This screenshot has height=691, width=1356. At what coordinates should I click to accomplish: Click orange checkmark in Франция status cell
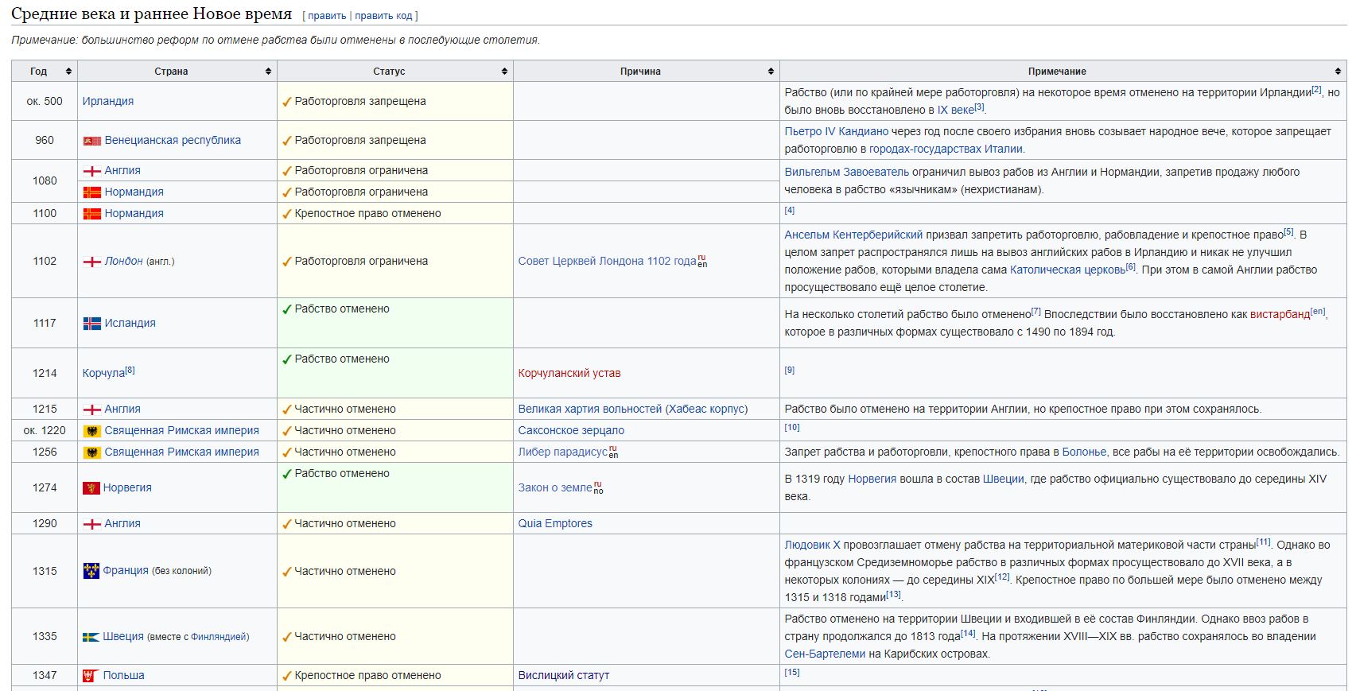click(x=287, y=572)
